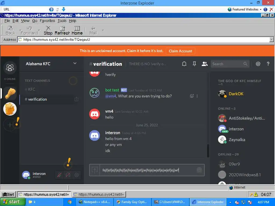Viewport: 275px width, 206px height.
Task: Click chat scrollbar thumb
Action: [x=208, y=151]
